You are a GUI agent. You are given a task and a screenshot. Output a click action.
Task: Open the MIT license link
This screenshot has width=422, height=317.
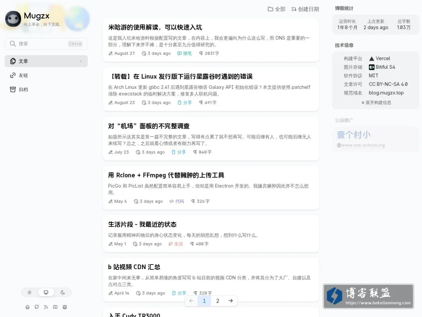click(373, 76)
